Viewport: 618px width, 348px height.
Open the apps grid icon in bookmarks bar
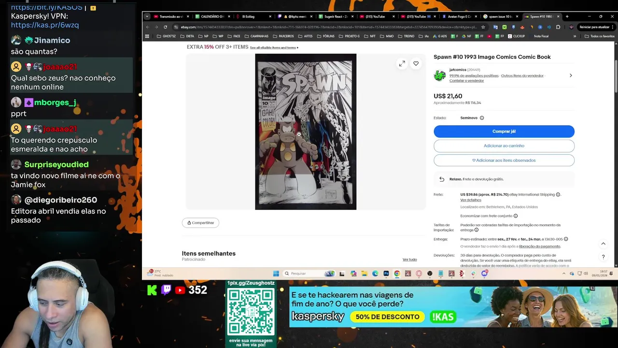[147, 36]
